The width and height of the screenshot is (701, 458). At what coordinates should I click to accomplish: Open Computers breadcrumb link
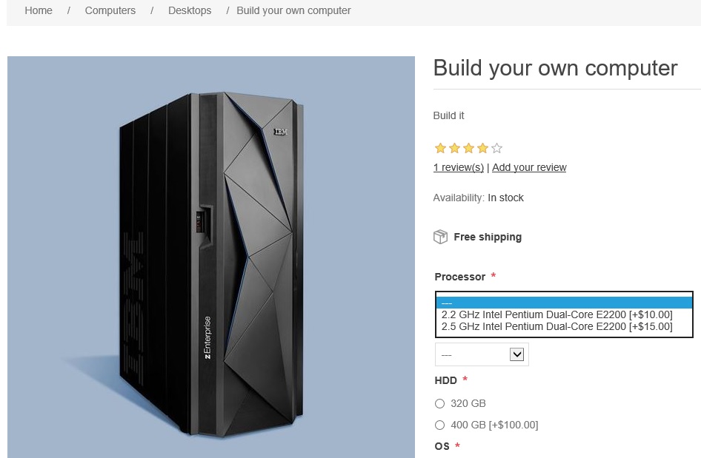click(110, 10)
